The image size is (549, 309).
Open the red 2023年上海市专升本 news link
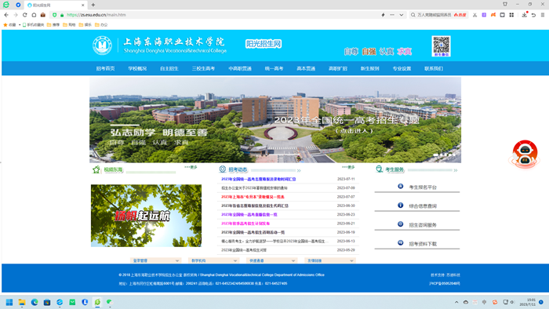click(253, 197)
